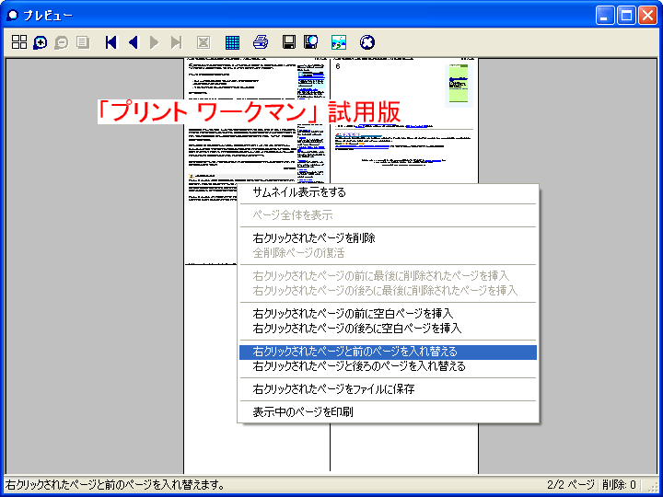This screenshot has height=497, width=663.
Task: Maximize the プレビュー window
Action: coord(626,16)
